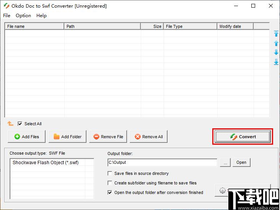Open the Option menu
280x210 pixels.
pos(23,16)
